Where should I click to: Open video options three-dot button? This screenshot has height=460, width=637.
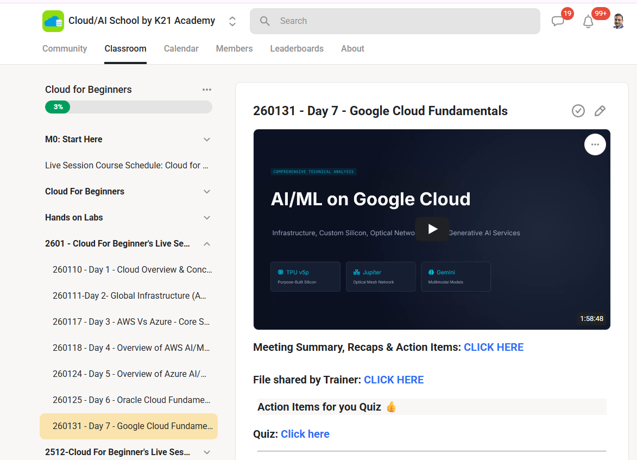point(595,144)
